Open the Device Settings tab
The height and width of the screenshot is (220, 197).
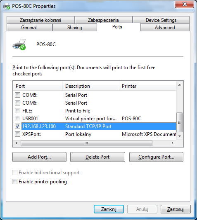[161, 20]
